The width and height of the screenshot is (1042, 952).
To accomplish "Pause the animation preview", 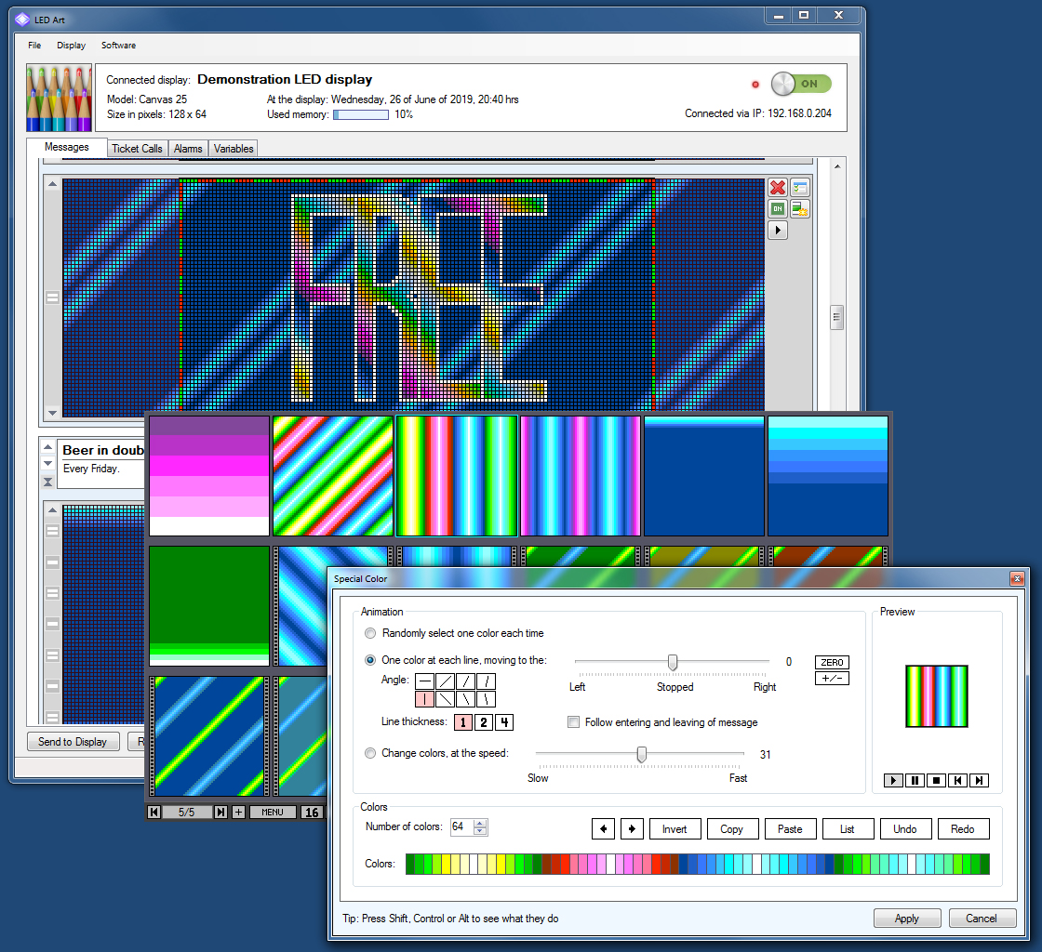I will click(915, 781).
